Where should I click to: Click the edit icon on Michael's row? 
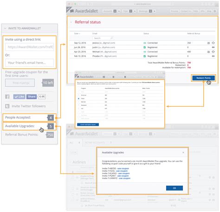click(x=208, y=52)
